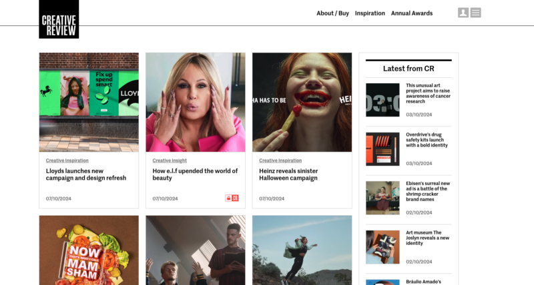Viewport: 534px width, 285px height.
Task: Read 'Ebisen's surreal new ad' story
Action: pos(428,191)
